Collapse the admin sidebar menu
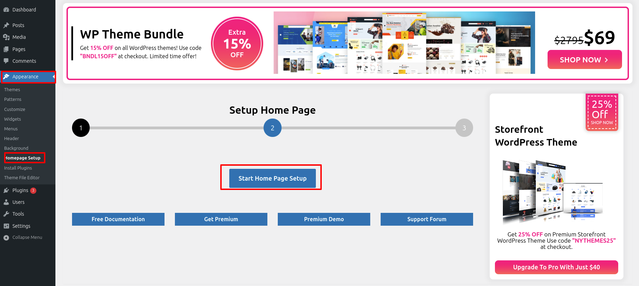The width and height of the screenshot is (639, 286). pos(28,237)
